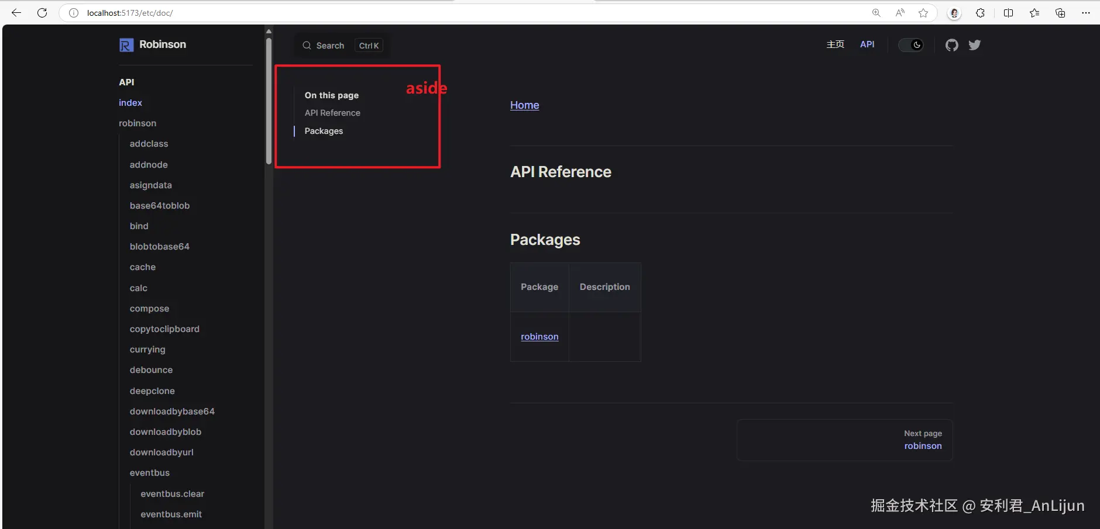1100x529 pixels.
Task: Reload the page with refresh icon
Action: [42, 13]
